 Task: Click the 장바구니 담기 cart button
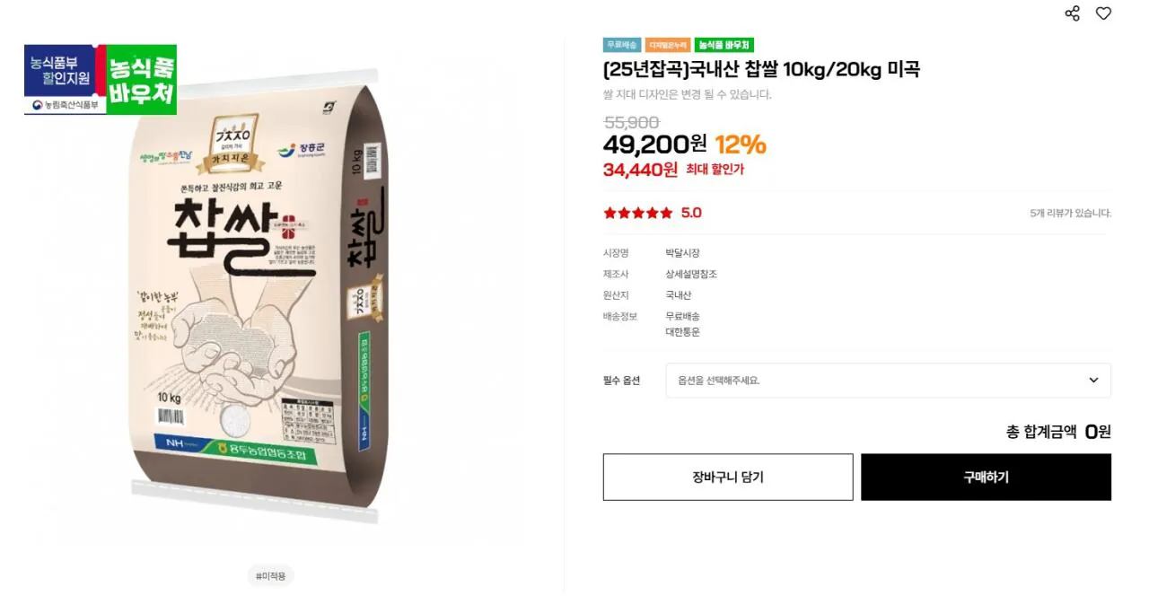coord(727,477)
